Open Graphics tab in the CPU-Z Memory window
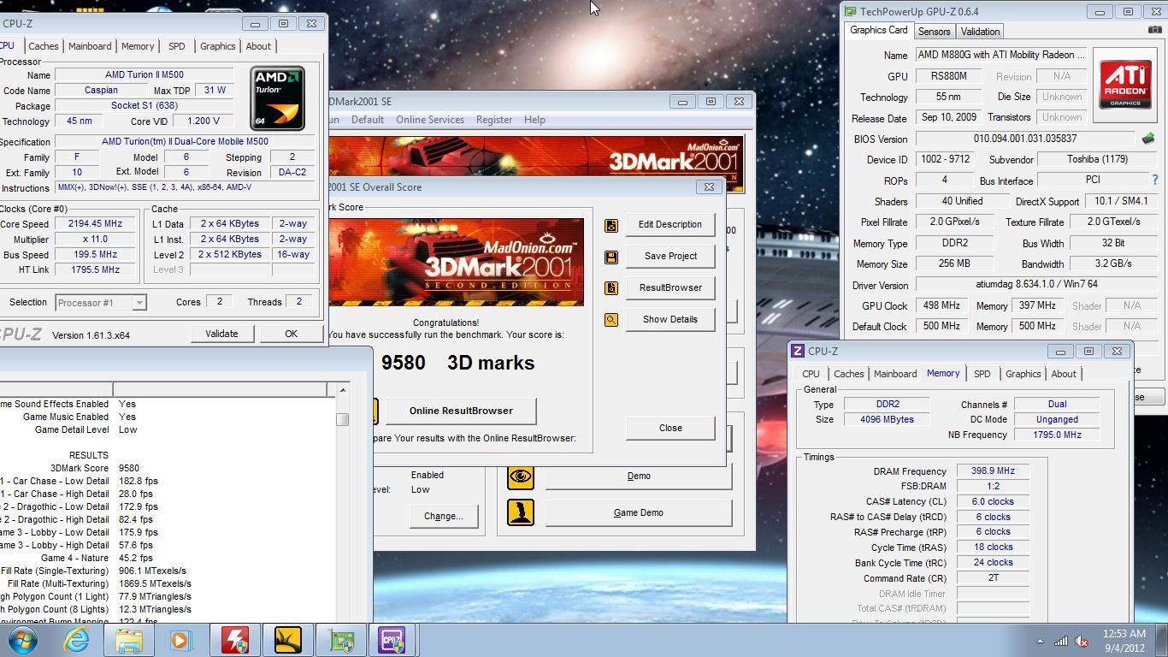 pyautogui.click(x=1023, y=374)
